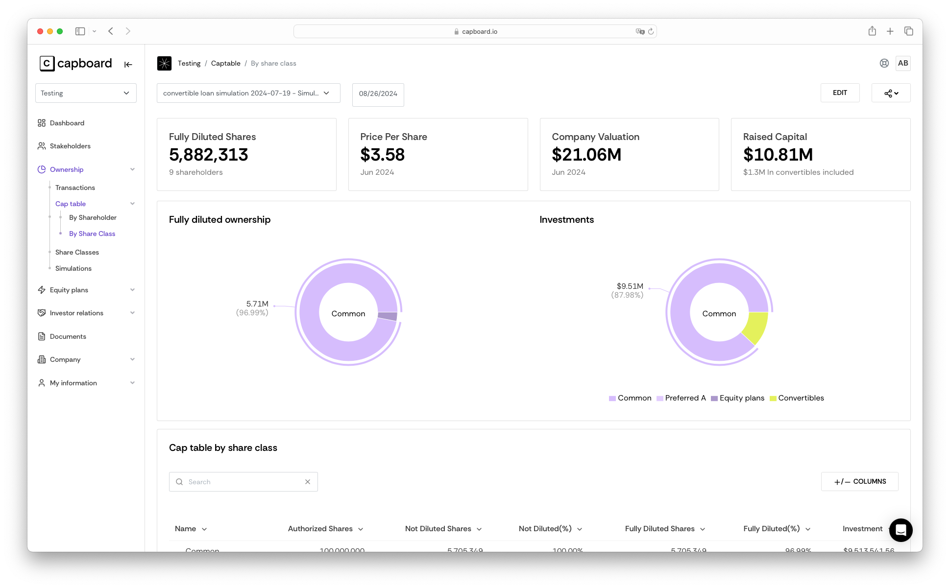The image size is (950, 588).
Task: Open the convertible loan simulation selector
Action: 248,93
